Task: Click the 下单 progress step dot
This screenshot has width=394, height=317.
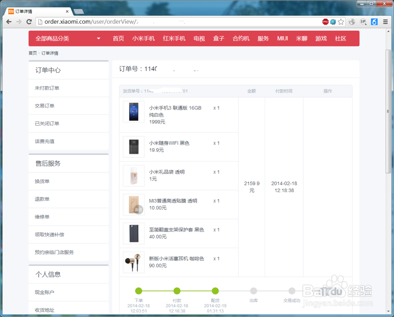Action: 139,291
